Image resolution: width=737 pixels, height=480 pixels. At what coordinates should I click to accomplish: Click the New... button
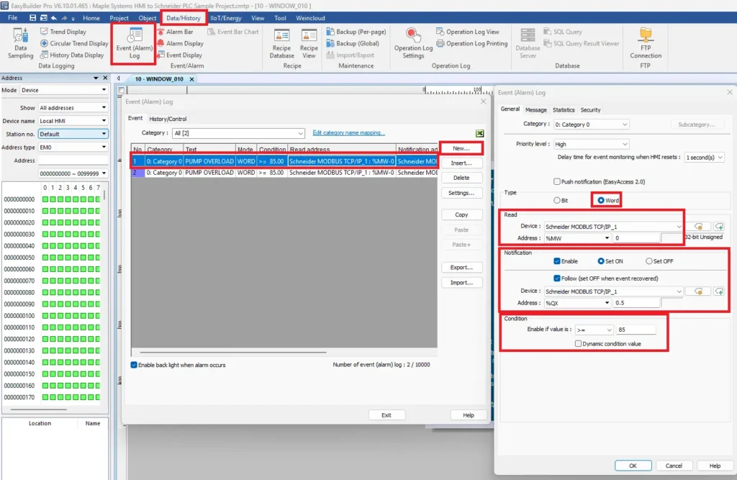461,148
